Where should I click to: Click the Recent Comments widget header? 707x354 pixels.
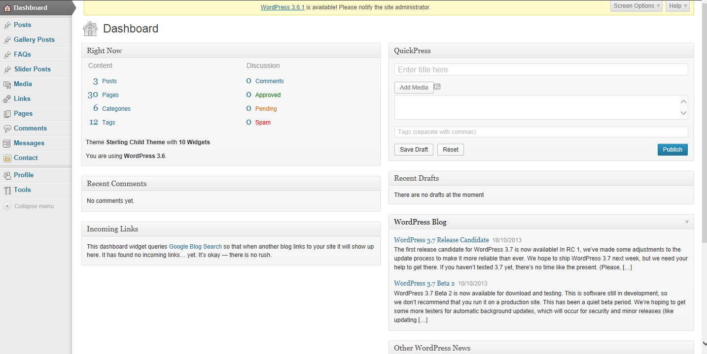231,184
